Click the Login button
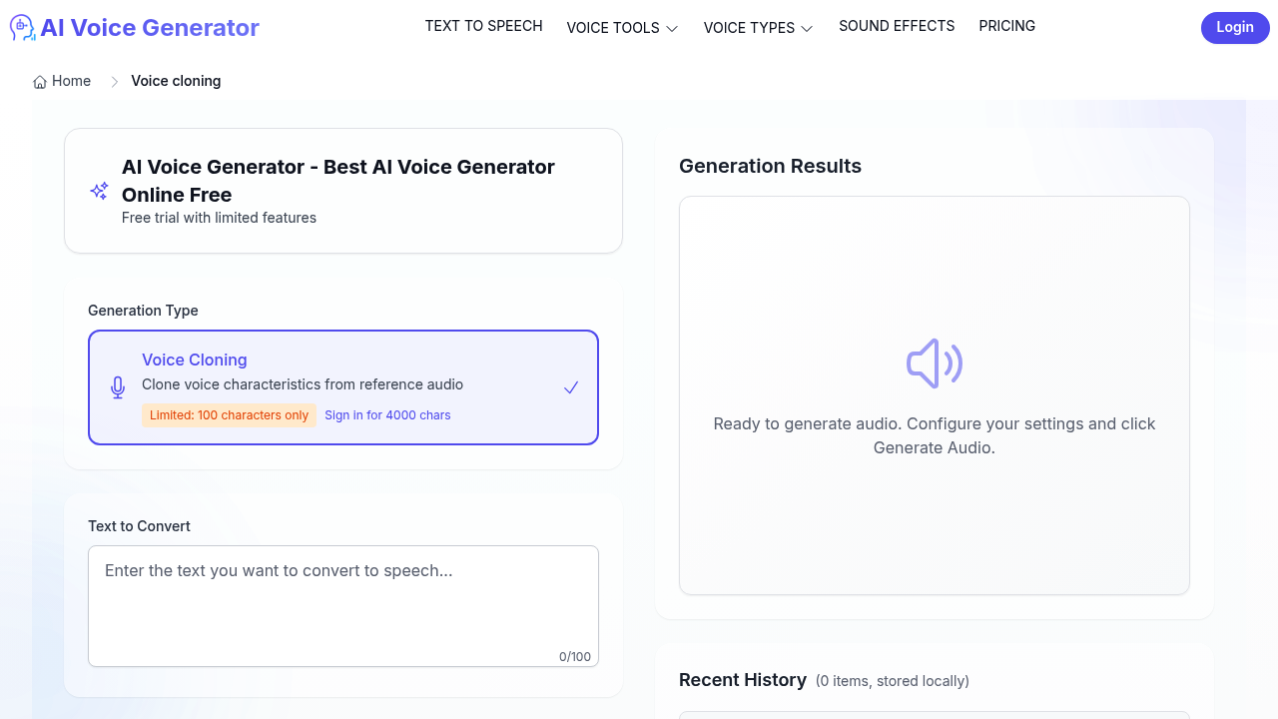Image resolution: width=1278 pixels, height=719 pixels. pos(1235,27)
